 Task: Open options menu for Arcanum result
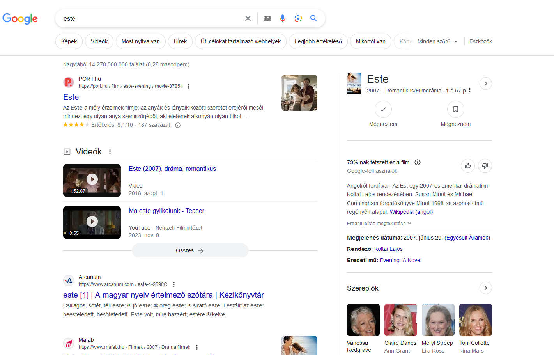[174, 284]
